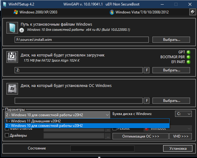Click Выбрать for install.wim path

(x=171, y=40)
